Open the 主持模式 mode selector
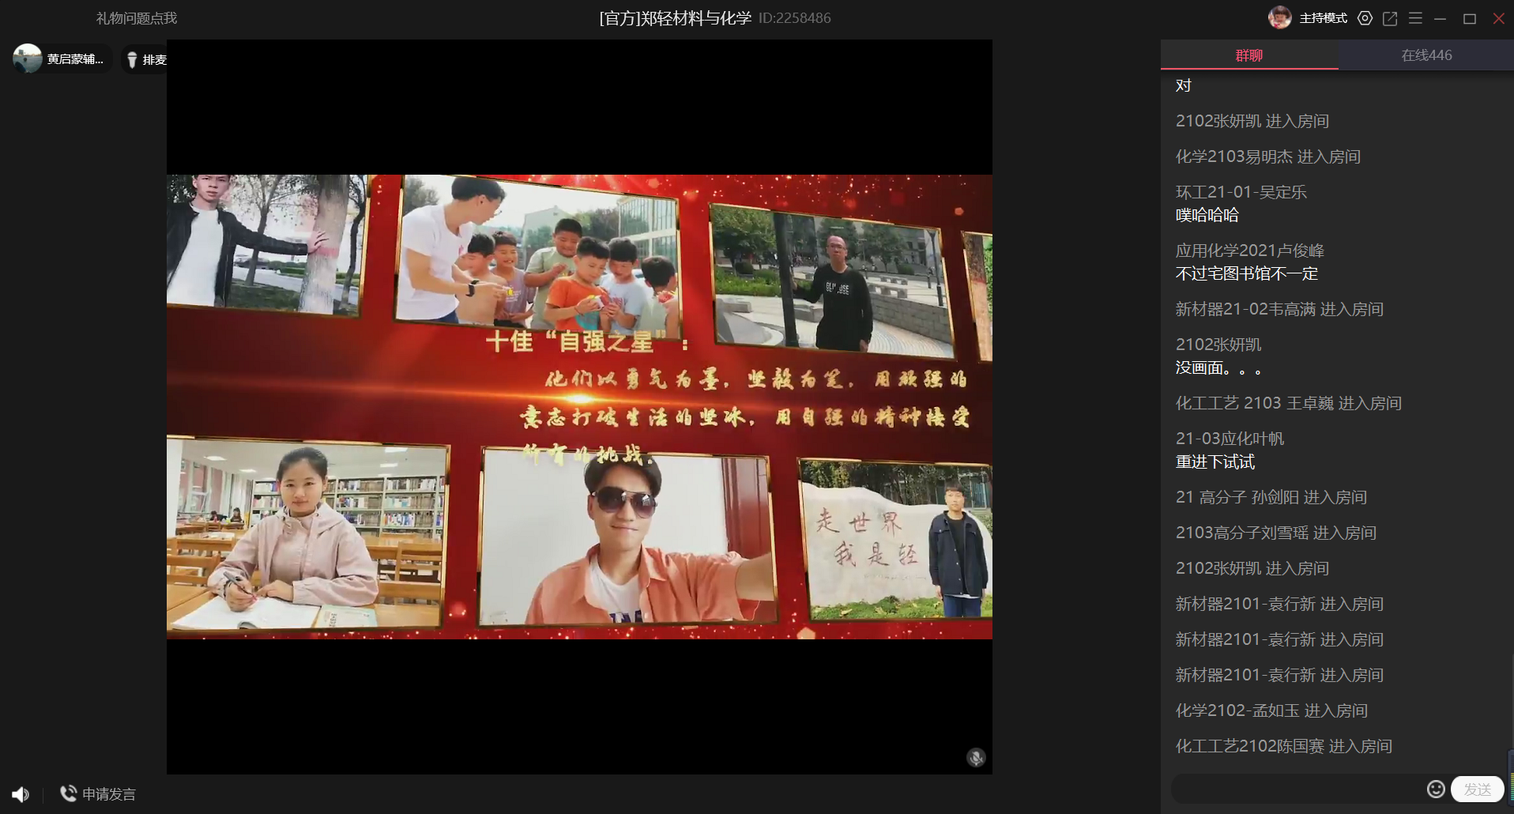This screenshot has width=1514, height=814. pyautogui.click(x=1323, y=18)
